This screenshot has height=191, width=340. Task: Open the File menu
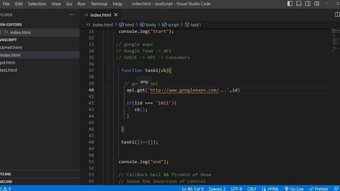6,4
